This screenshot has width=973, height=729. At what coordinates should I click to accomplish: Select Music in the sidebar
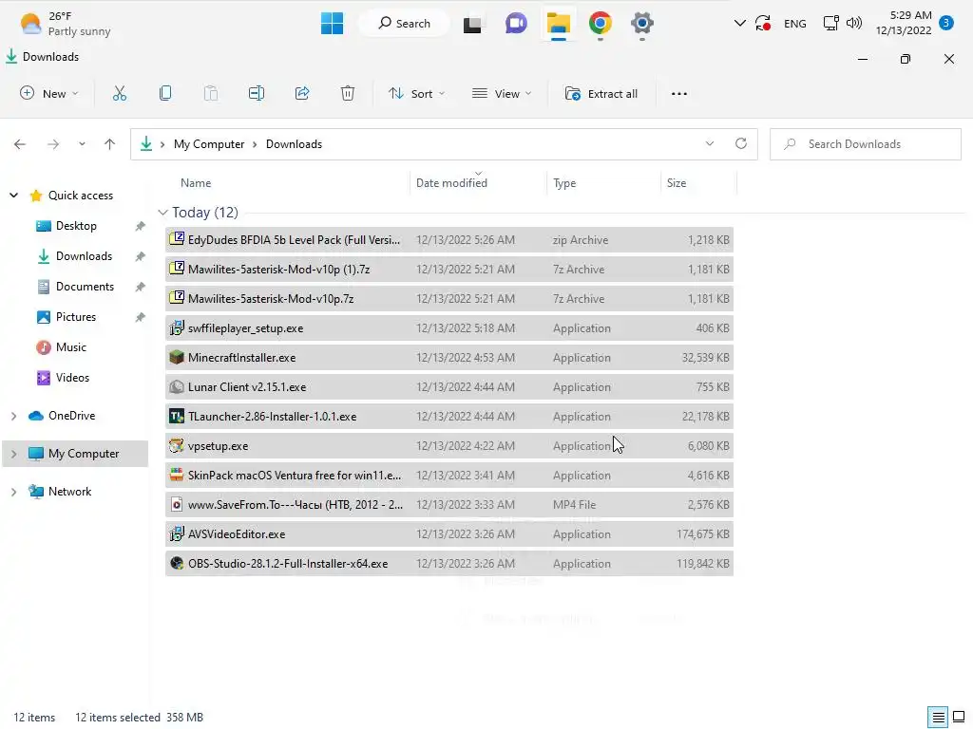coord(70,347)
